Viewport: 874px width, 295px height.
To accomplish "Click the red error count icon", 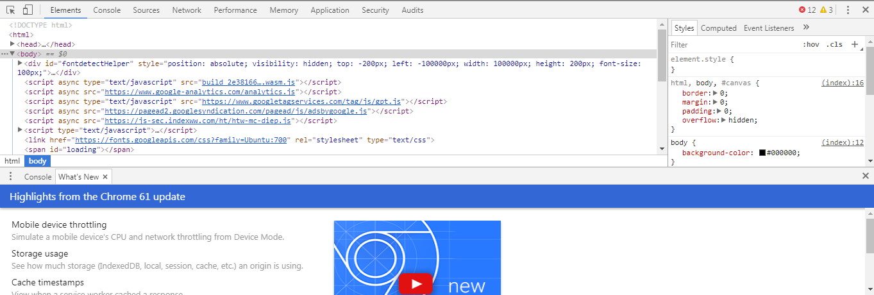I will pos(802,10).
